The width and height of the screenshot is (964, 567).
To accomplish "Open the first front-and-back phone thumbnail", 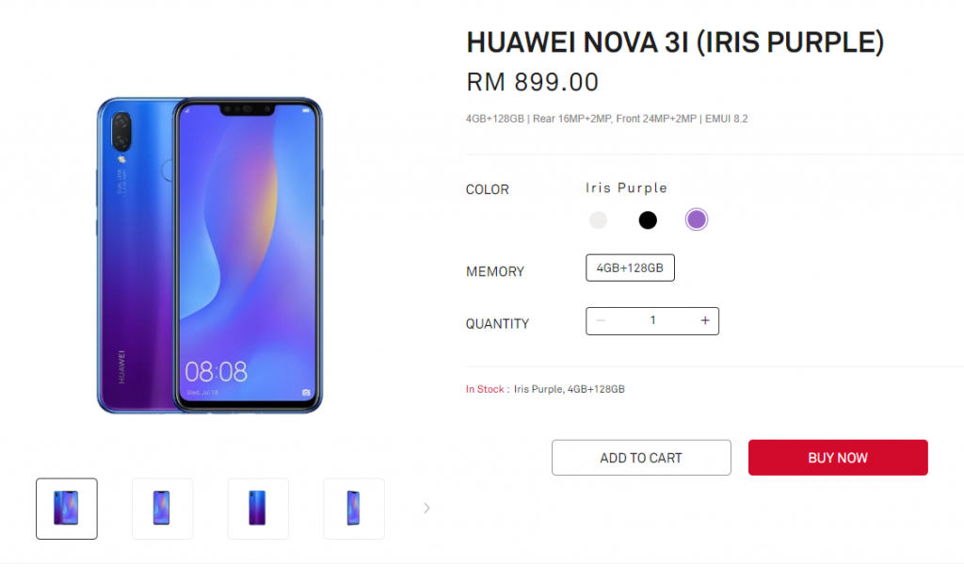I will coord(67,509).
